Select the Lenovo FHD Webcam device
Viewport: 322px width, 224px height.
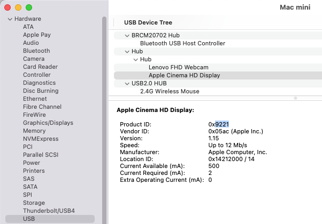point(218,67)
